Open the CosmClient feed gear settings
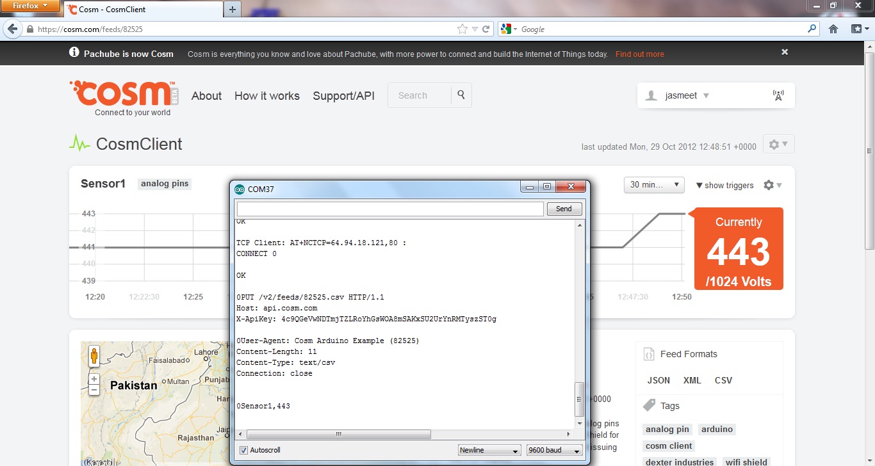This screenshot has height=466, width=875. pos(778,145)
